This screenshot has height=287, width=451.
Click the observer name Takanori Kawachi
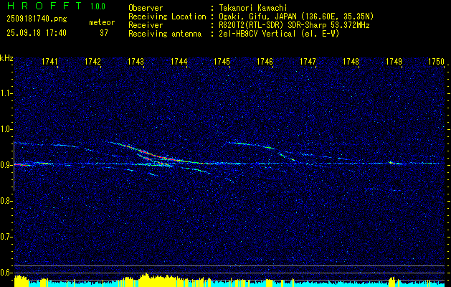[253, 8]
